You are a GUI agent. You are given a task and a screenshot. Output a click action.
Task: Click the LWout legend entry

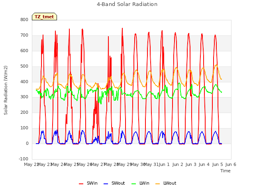click(x=166, y=183)
